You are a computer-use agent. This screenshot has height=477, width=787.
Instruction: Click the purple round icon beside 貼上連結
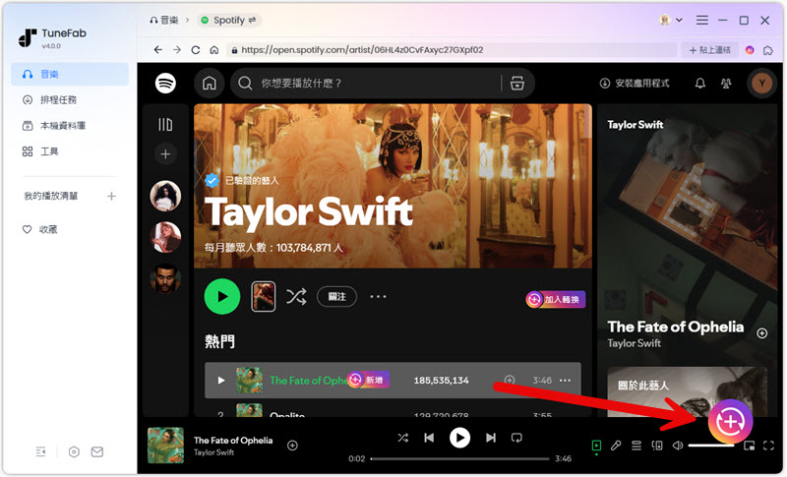750,50
